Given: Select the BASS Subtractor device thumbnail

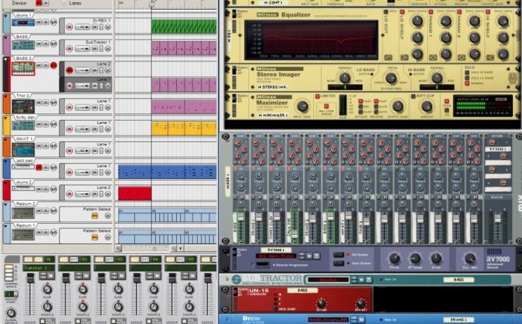Looking at the screenshot, I should point(23,45).
